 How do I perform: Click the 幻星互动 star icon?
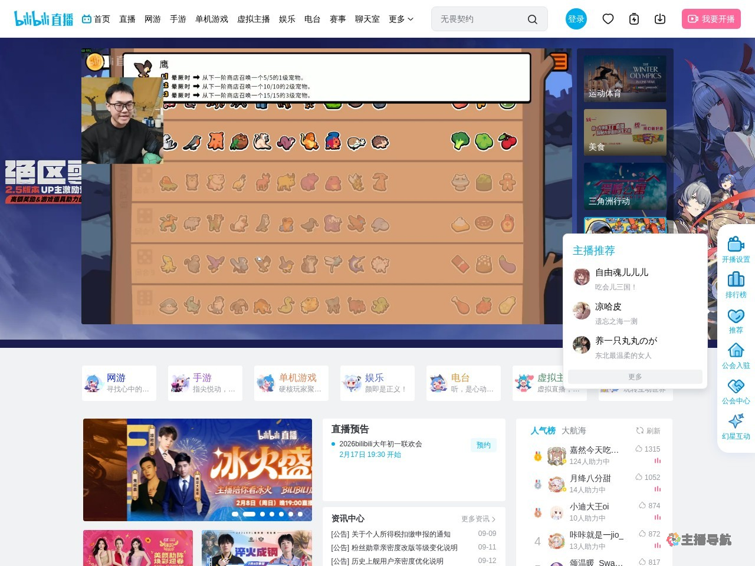pyautogui.click(x=736, y=426)
